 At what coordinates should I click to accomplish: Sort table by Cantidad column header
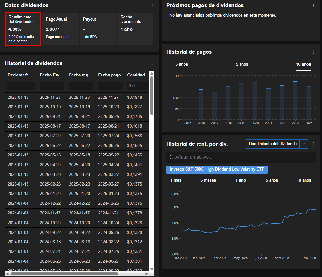pos(136,75)
